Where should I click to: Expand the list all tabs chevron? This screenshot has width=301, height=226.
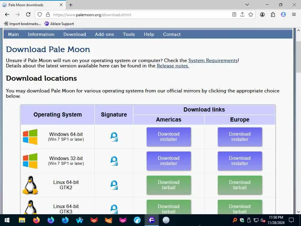coord(247,5)
